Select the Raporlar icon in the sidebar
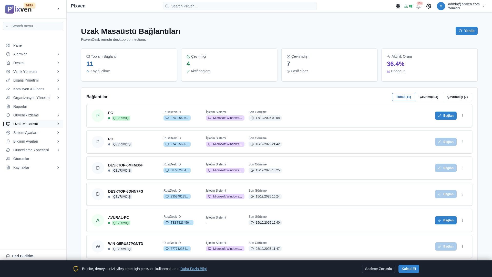This screenshot has height=277, width=492. tap(8, 106)
